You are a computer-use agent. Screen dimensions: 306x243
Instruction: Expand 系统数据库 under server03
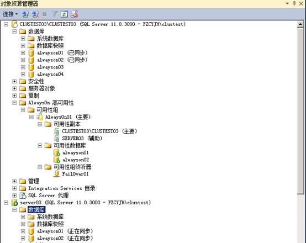[23, 217]
